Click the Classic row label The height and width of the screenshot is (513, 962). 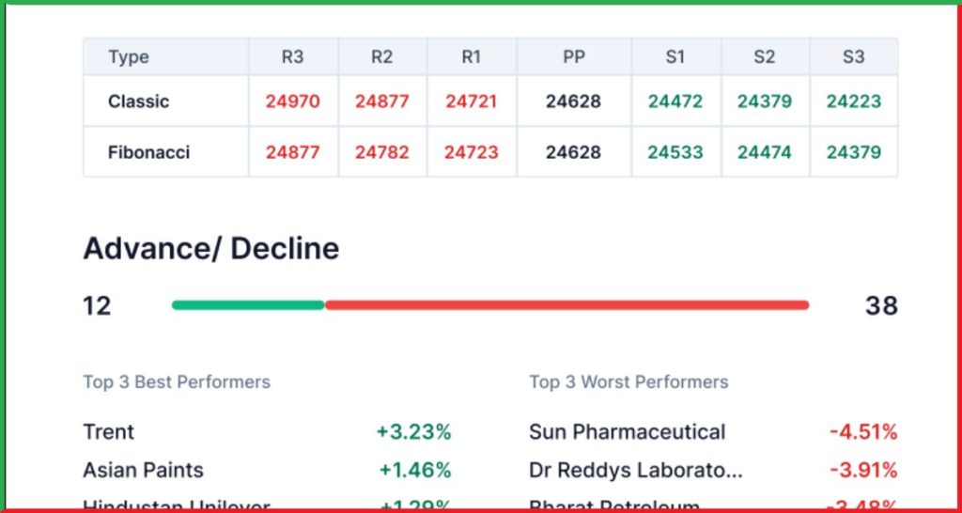click(139, 101)
